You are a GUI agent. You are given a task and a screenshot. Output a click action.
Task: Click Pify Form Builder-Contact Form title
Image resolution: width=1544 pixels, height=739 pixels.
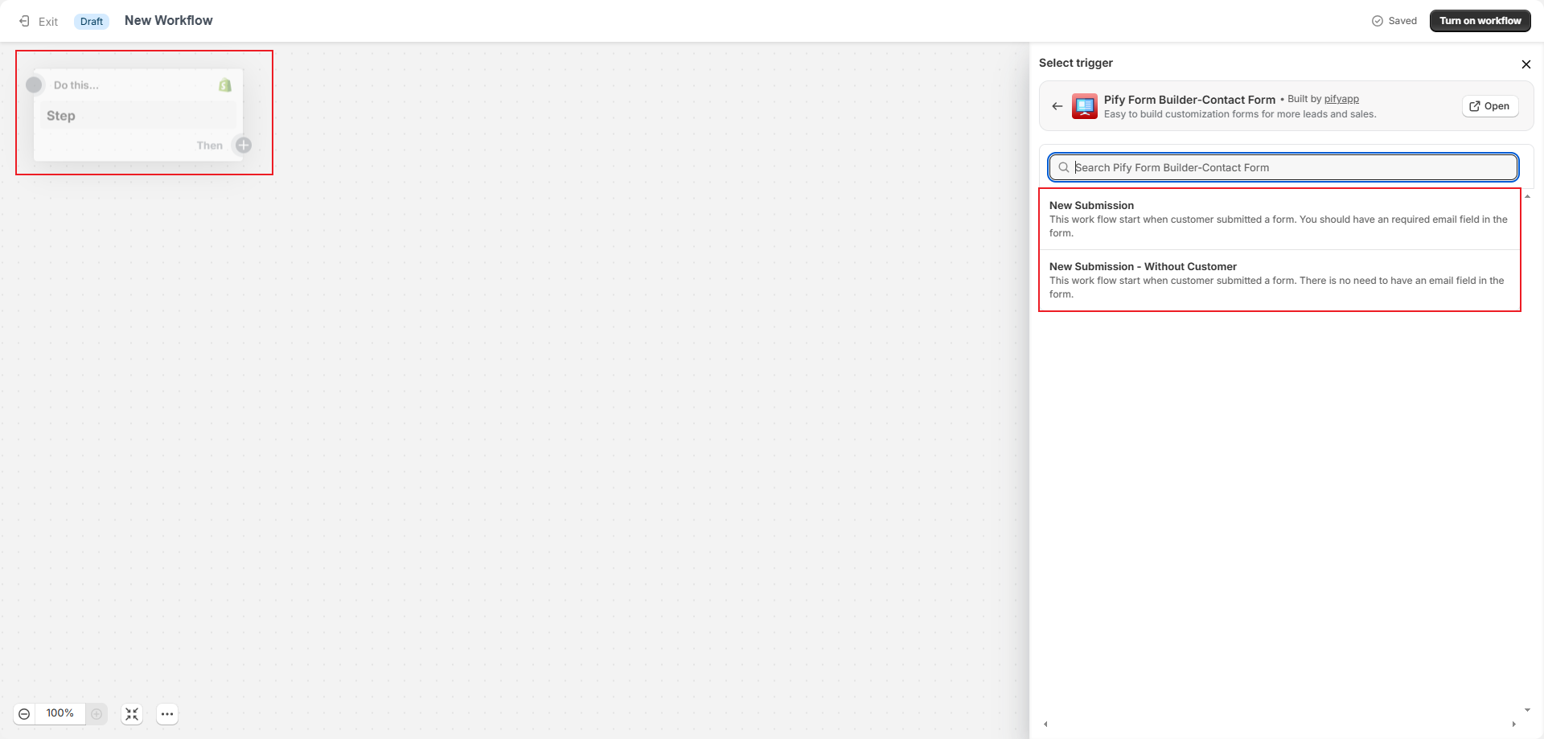[1189, 100]
